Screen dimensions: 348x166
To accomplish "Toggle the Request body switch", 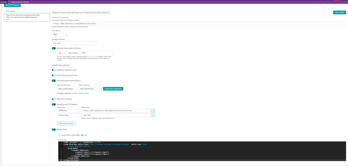I will pos(54,129).
